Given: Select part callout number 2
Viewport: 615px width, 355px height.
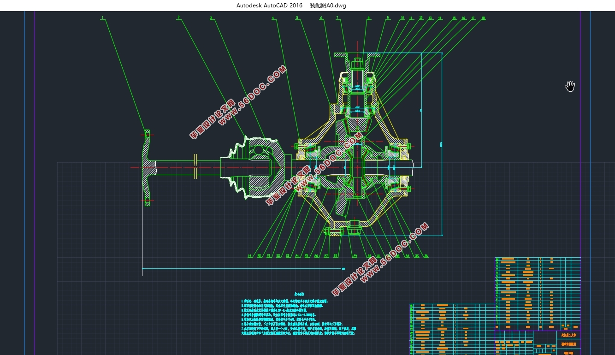Looking at the screenshot, I should [x=178, y=18].
